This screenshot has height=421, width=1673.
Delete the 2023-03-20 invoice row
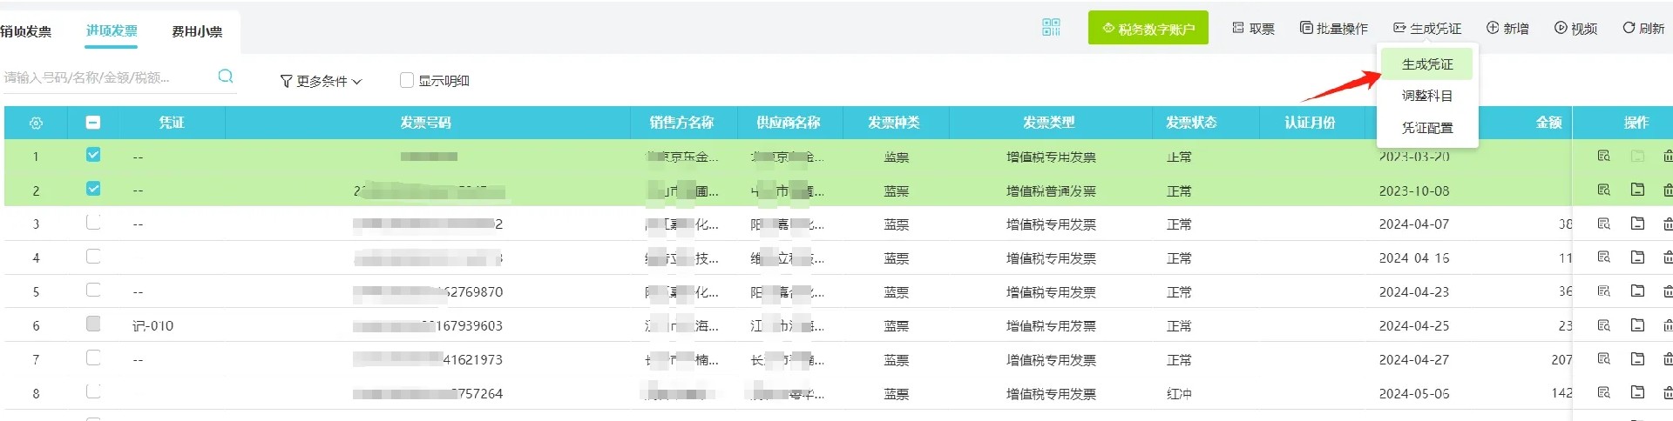1667,157
